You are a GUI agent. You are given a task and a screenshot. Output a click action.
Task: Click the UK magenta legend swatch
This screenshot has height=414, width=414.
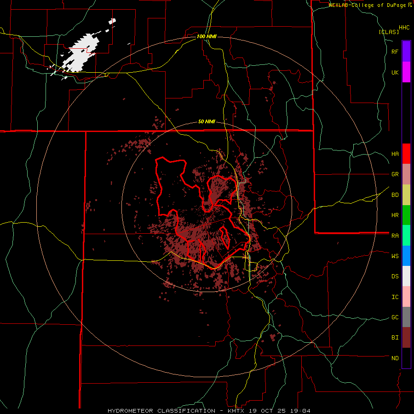point(406,72)
